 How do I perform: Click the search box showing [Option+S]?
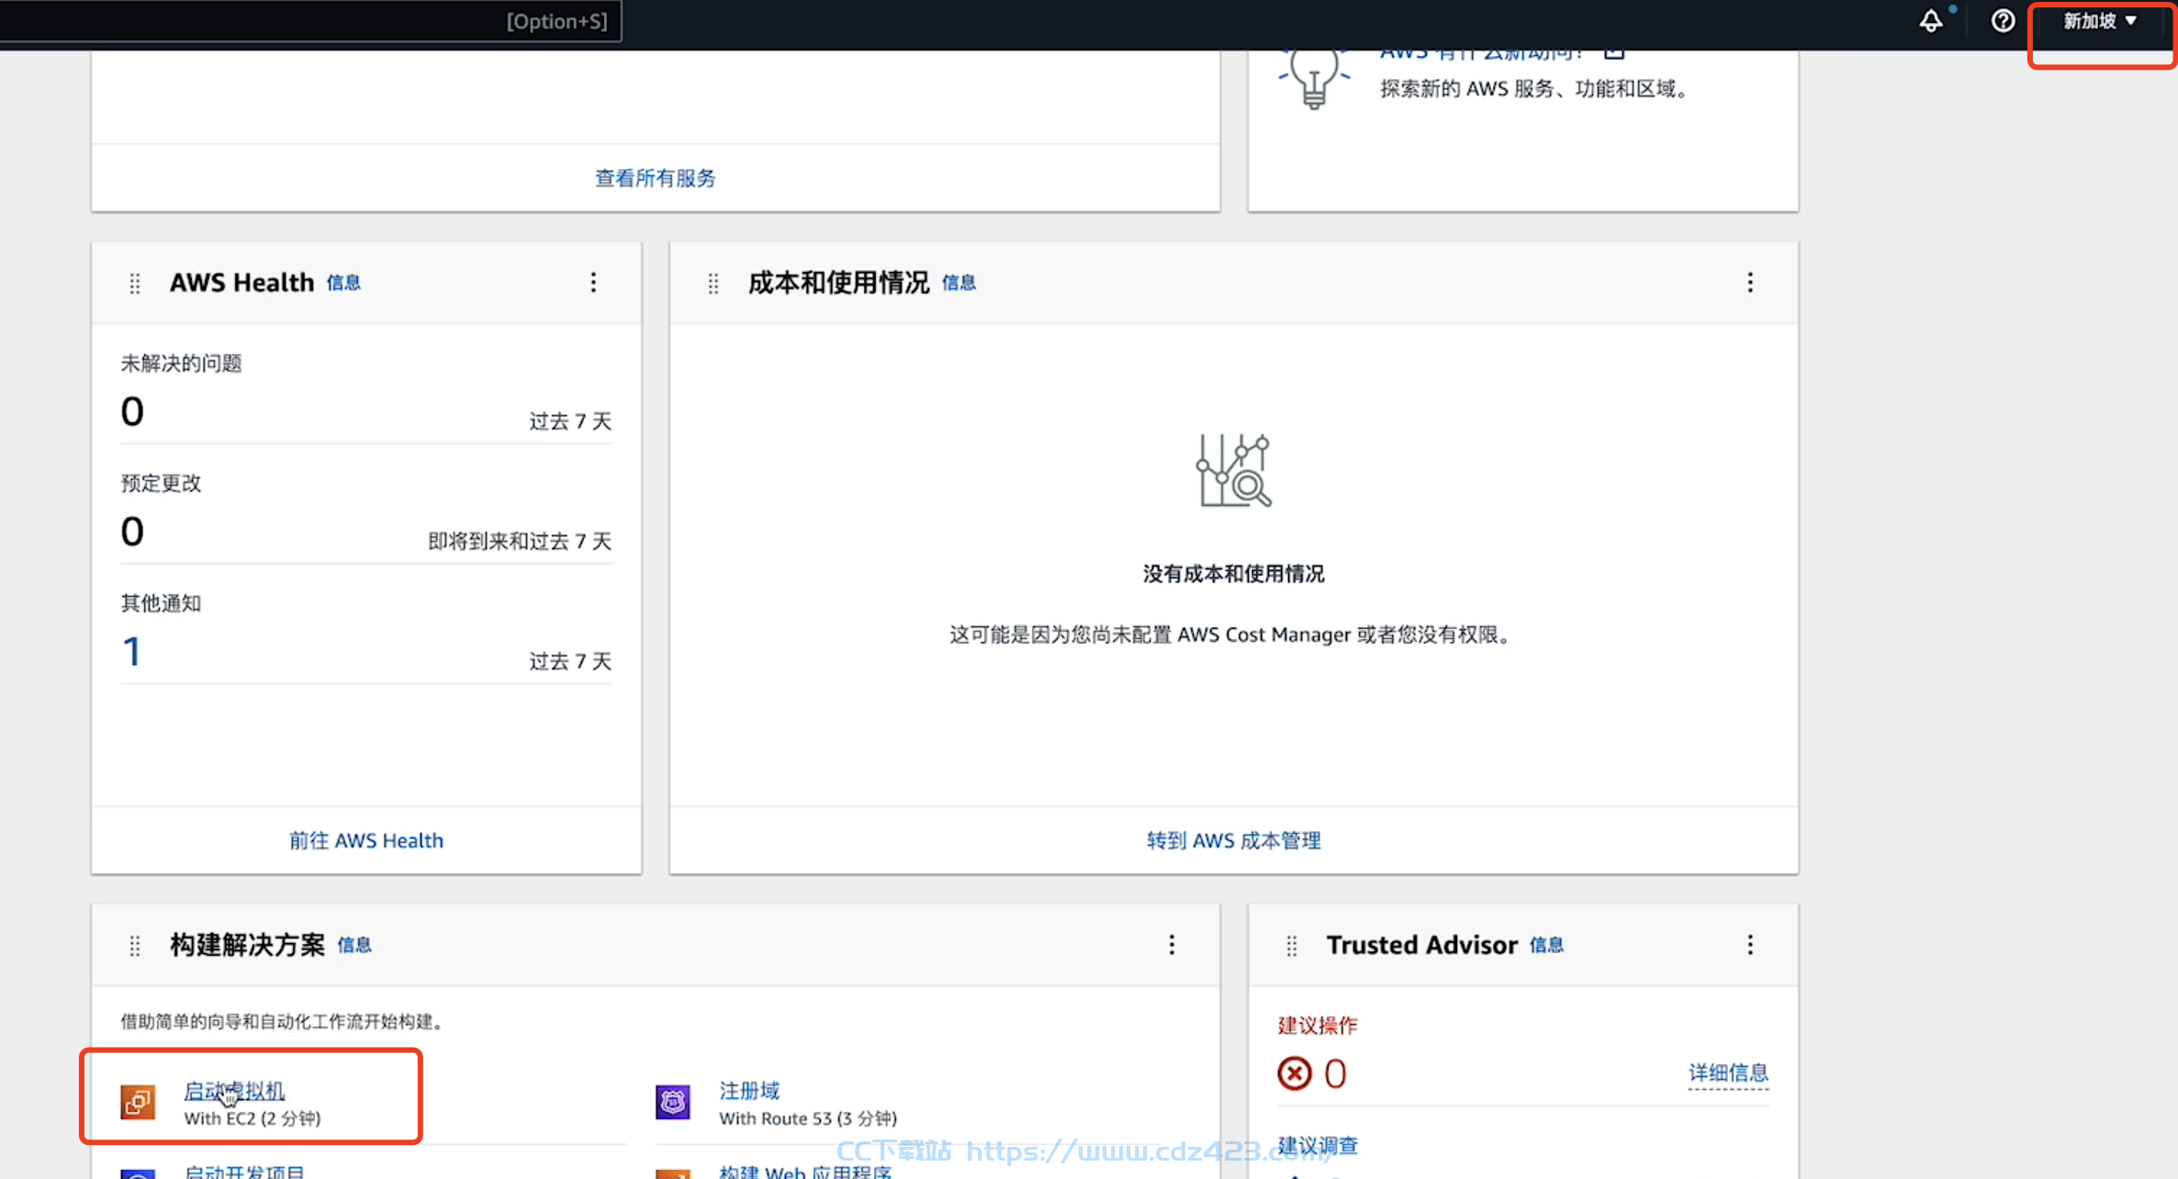[x=310, y=21]
